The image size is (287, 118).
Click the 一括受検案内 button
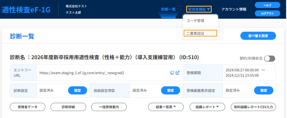(109, 107)
